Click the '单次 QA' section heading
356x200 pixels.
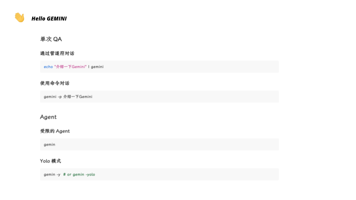coord(51,39)
